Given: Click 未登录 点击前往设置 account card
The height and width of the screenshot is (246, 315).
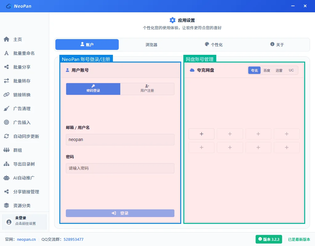Looking at the screenshot, I should (25, 222).
